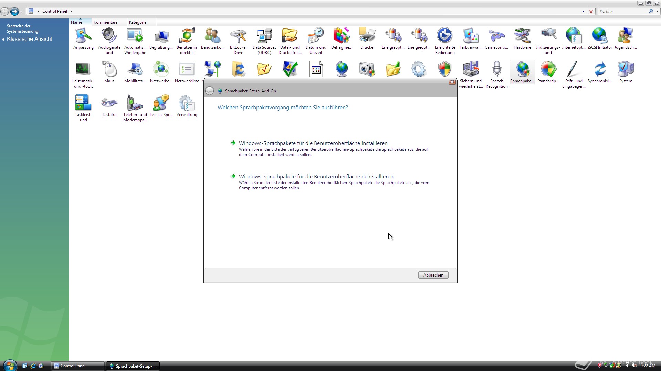
Task: Close the Sprachpaket-Setup-Add-On dialog
Action: coord(452,82)
